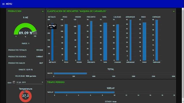Select the PRECINTO bar
The image size is (184, 103).
click(x=91, y=41)
